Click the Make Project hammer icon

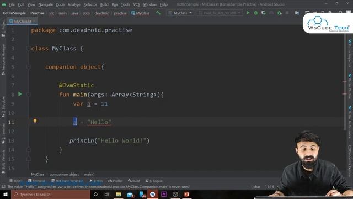point(158,13)
